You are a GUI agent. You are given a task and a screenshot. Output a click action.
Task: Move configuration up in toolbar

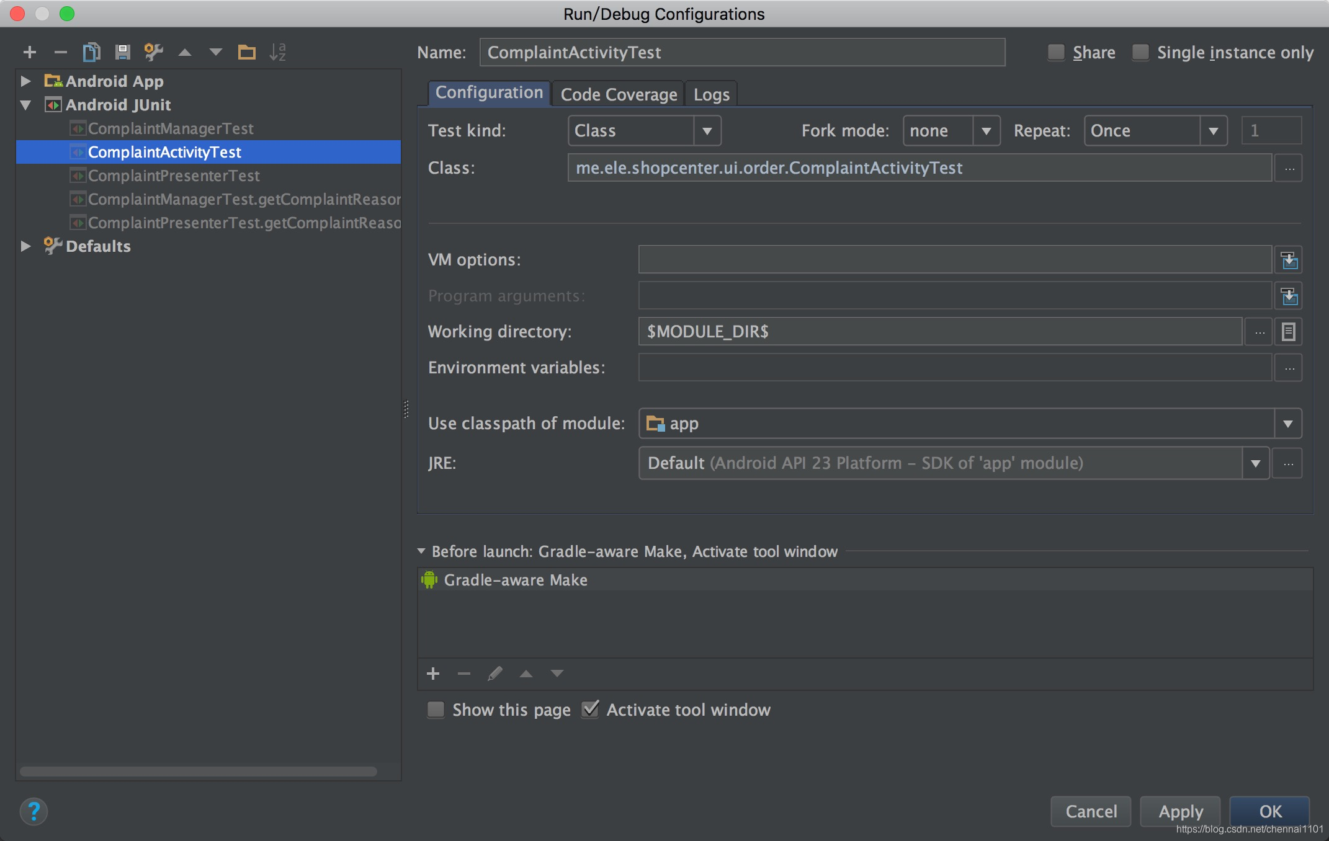coord(185,52)
